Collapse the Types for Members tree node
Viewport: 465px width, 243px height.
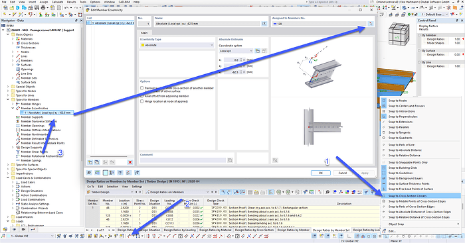8,99
